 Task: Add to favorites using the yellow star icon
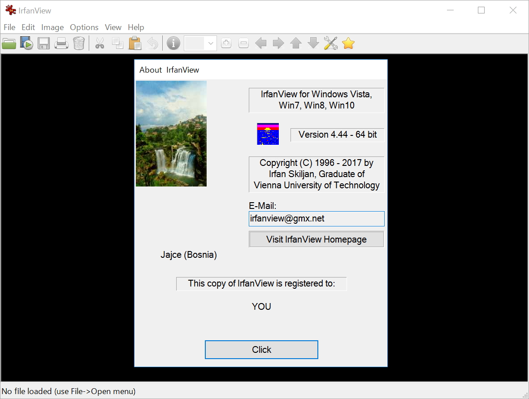pos(348,43)
